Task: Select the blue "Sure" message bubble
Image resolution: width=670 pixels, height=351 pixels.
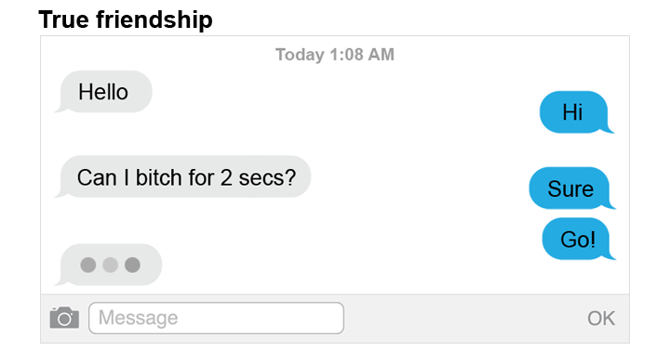Action: [571, 188]
